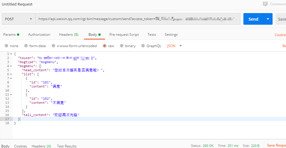Click the Time 251 ms indicator
Image resolution: width=286 pixels, height=148 pixels.
(228, 146)
